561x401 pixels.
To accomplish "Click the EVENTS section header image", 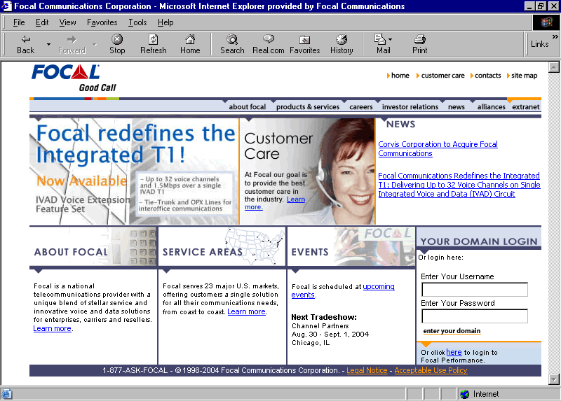I will click(x=351, y=247).
